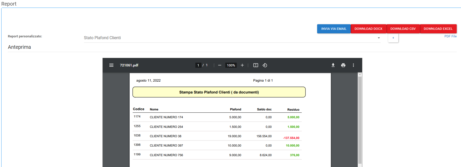Click the PDF page number field

(198, 65)
